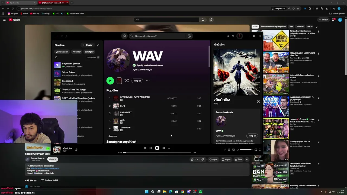The width and height of the screenshot is (347, 195).
Task: Skip to the previous track
Action: 150,148
